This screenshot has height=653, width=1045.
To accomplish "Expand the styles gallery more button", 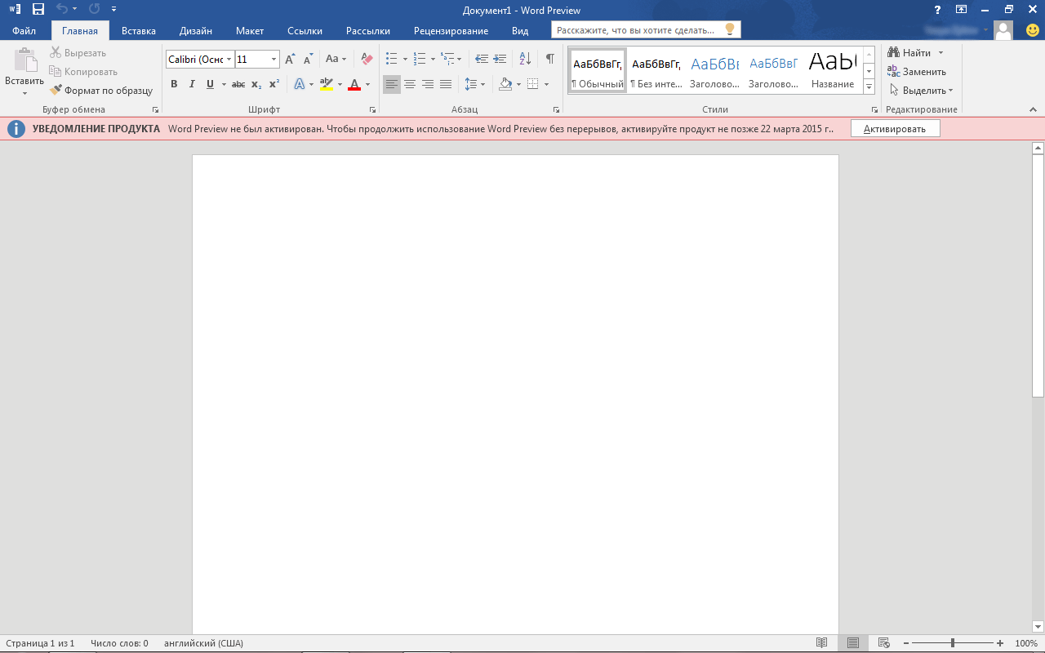I will pos(869,87).
